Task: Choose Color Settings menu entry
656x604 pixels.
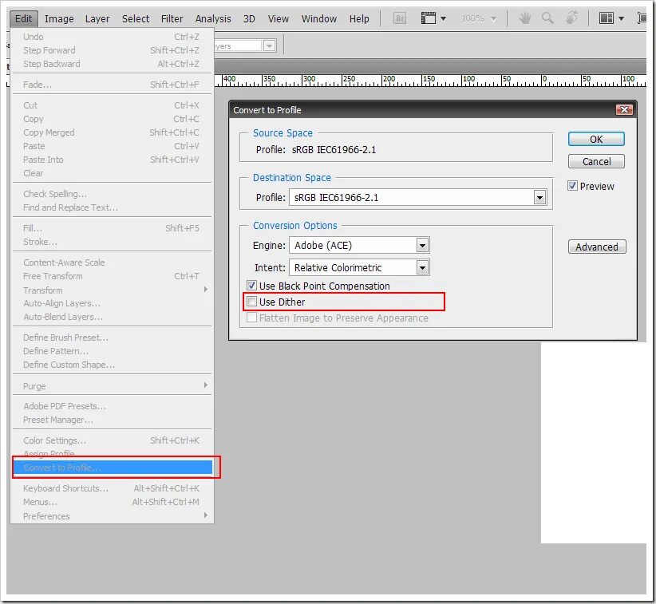Action: 113,440
